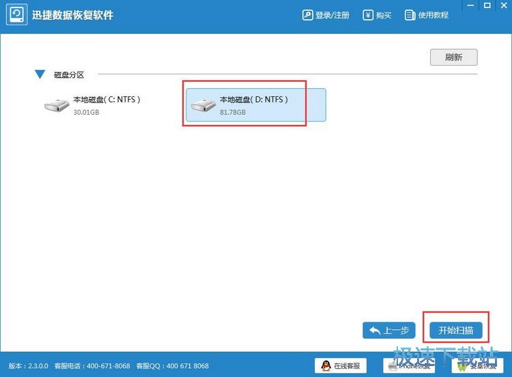The width and height of the screenshot is (512, 377).
Task: Open 在线客服 online support
Action: (x=341, y=365)
